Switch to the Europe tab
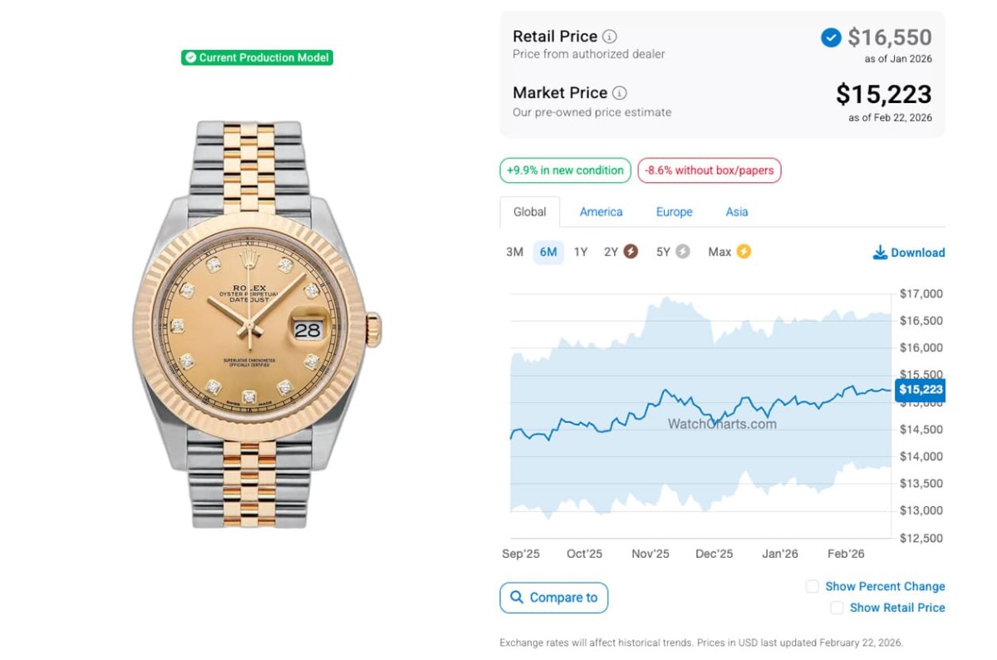The height and width of the screenshot is (660, 997). point(674,212)
